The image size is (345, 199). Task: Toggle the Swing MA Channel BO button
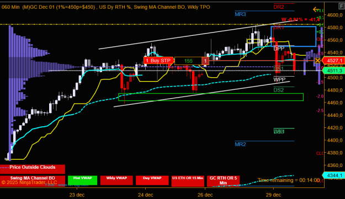pyautogui.click(x=33, y=181)
